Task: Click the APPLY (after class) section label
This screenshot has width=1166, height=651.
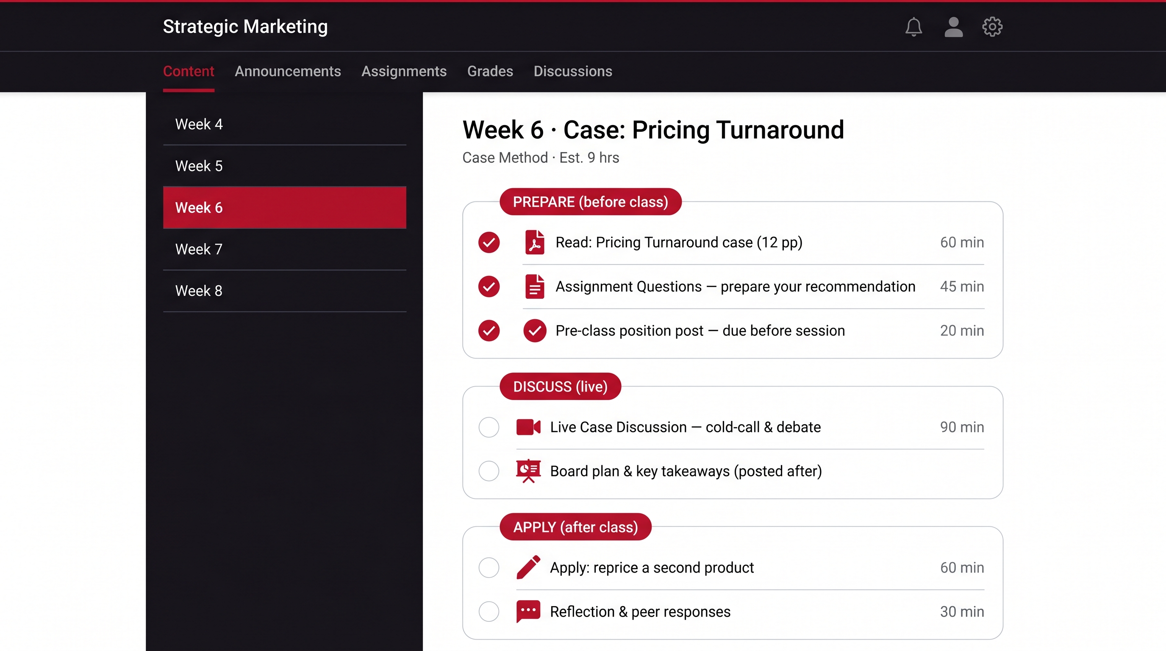Action: (575, 526)
